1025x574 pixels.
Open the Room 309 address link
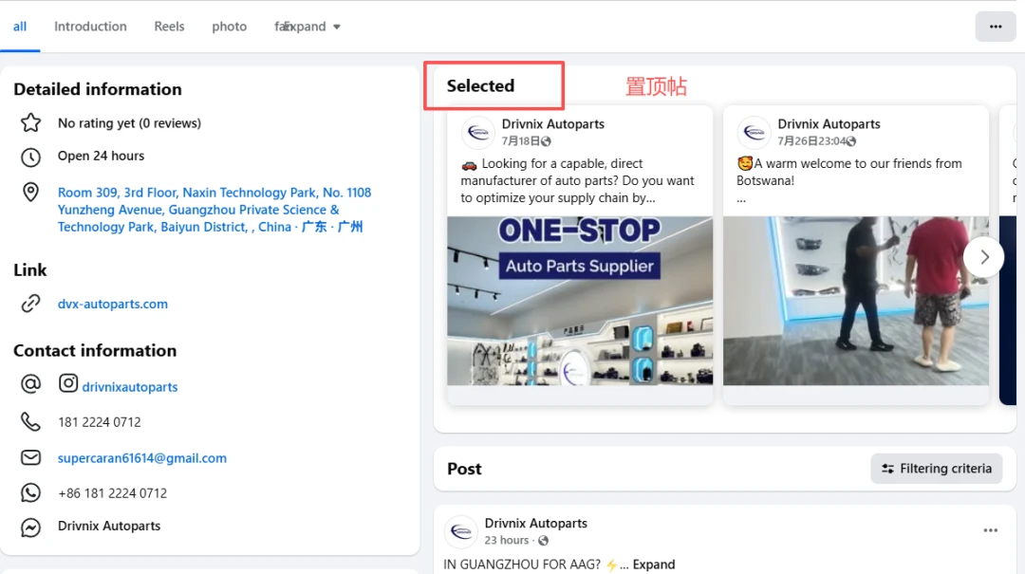(214, 210)
